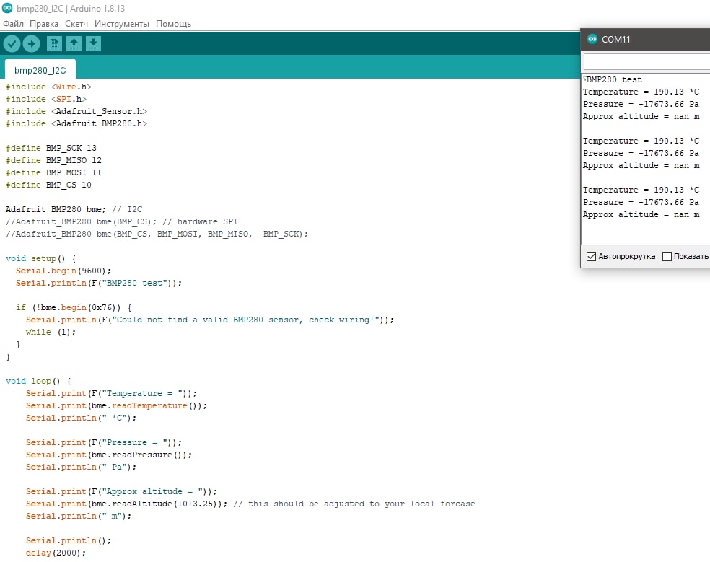This screenshot has height=562, width=710.
Task: Click the '#include <Wire.h>' line
Action: coord(48,87)
